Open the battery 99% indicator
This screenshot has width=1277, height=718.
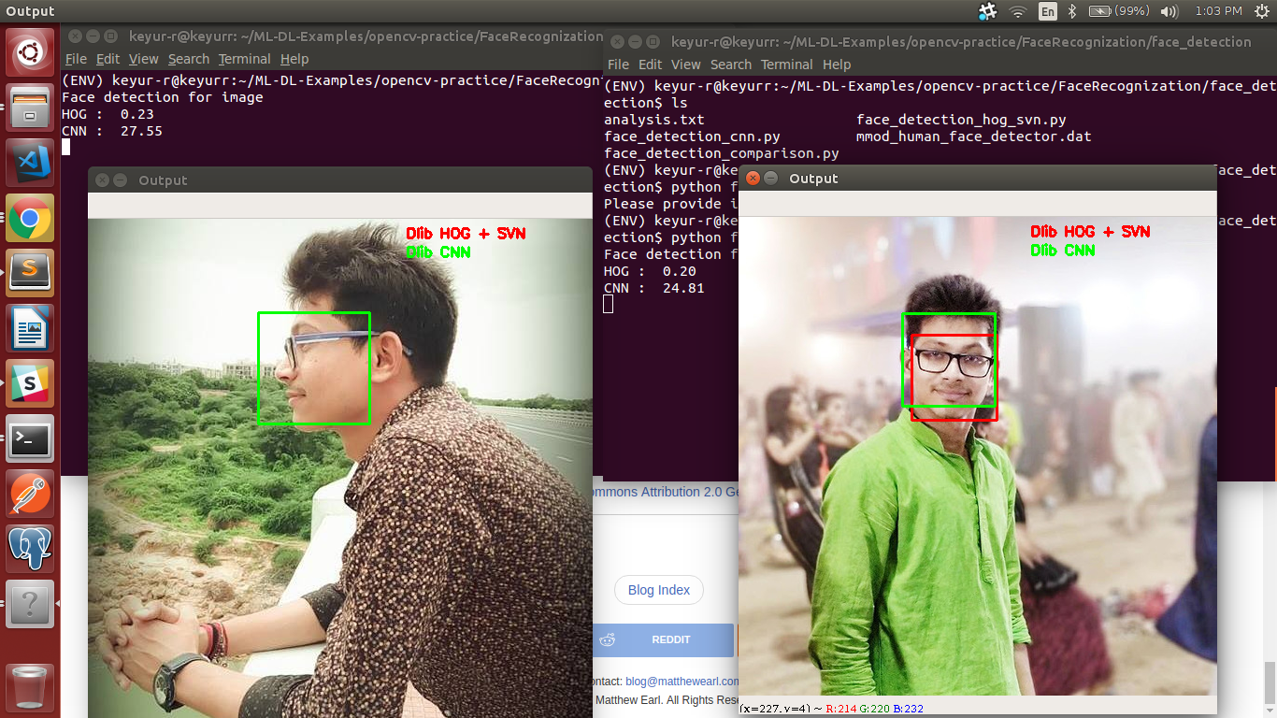(x=1119, y=11)
